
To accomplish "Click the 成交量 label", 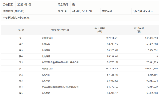I will click(x=62, y=11).
